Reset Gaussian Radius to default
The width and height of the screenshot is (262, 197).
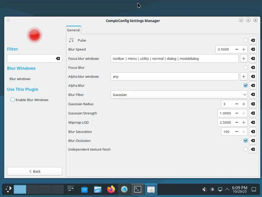point(253,104)
